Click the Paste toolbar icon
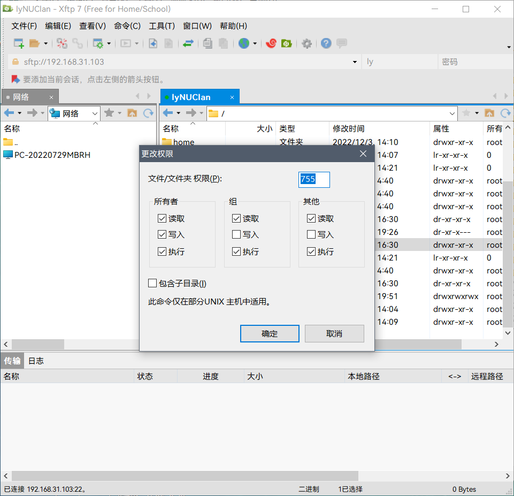The image size is (514, 496). coord(223,43)
